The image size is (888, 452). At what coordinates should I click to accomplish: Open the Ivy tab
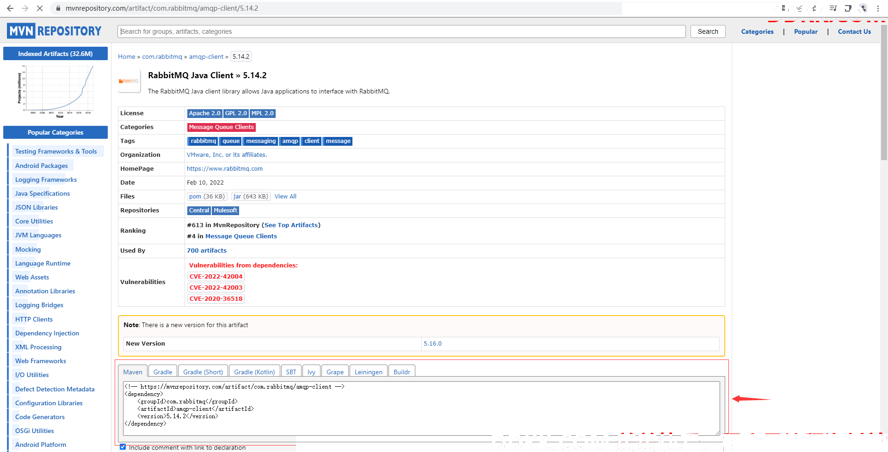311,372
